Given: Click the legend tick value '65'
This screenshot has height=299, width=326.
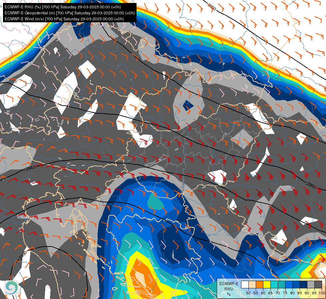Looking at the screenshot, I should click(270, 293).
